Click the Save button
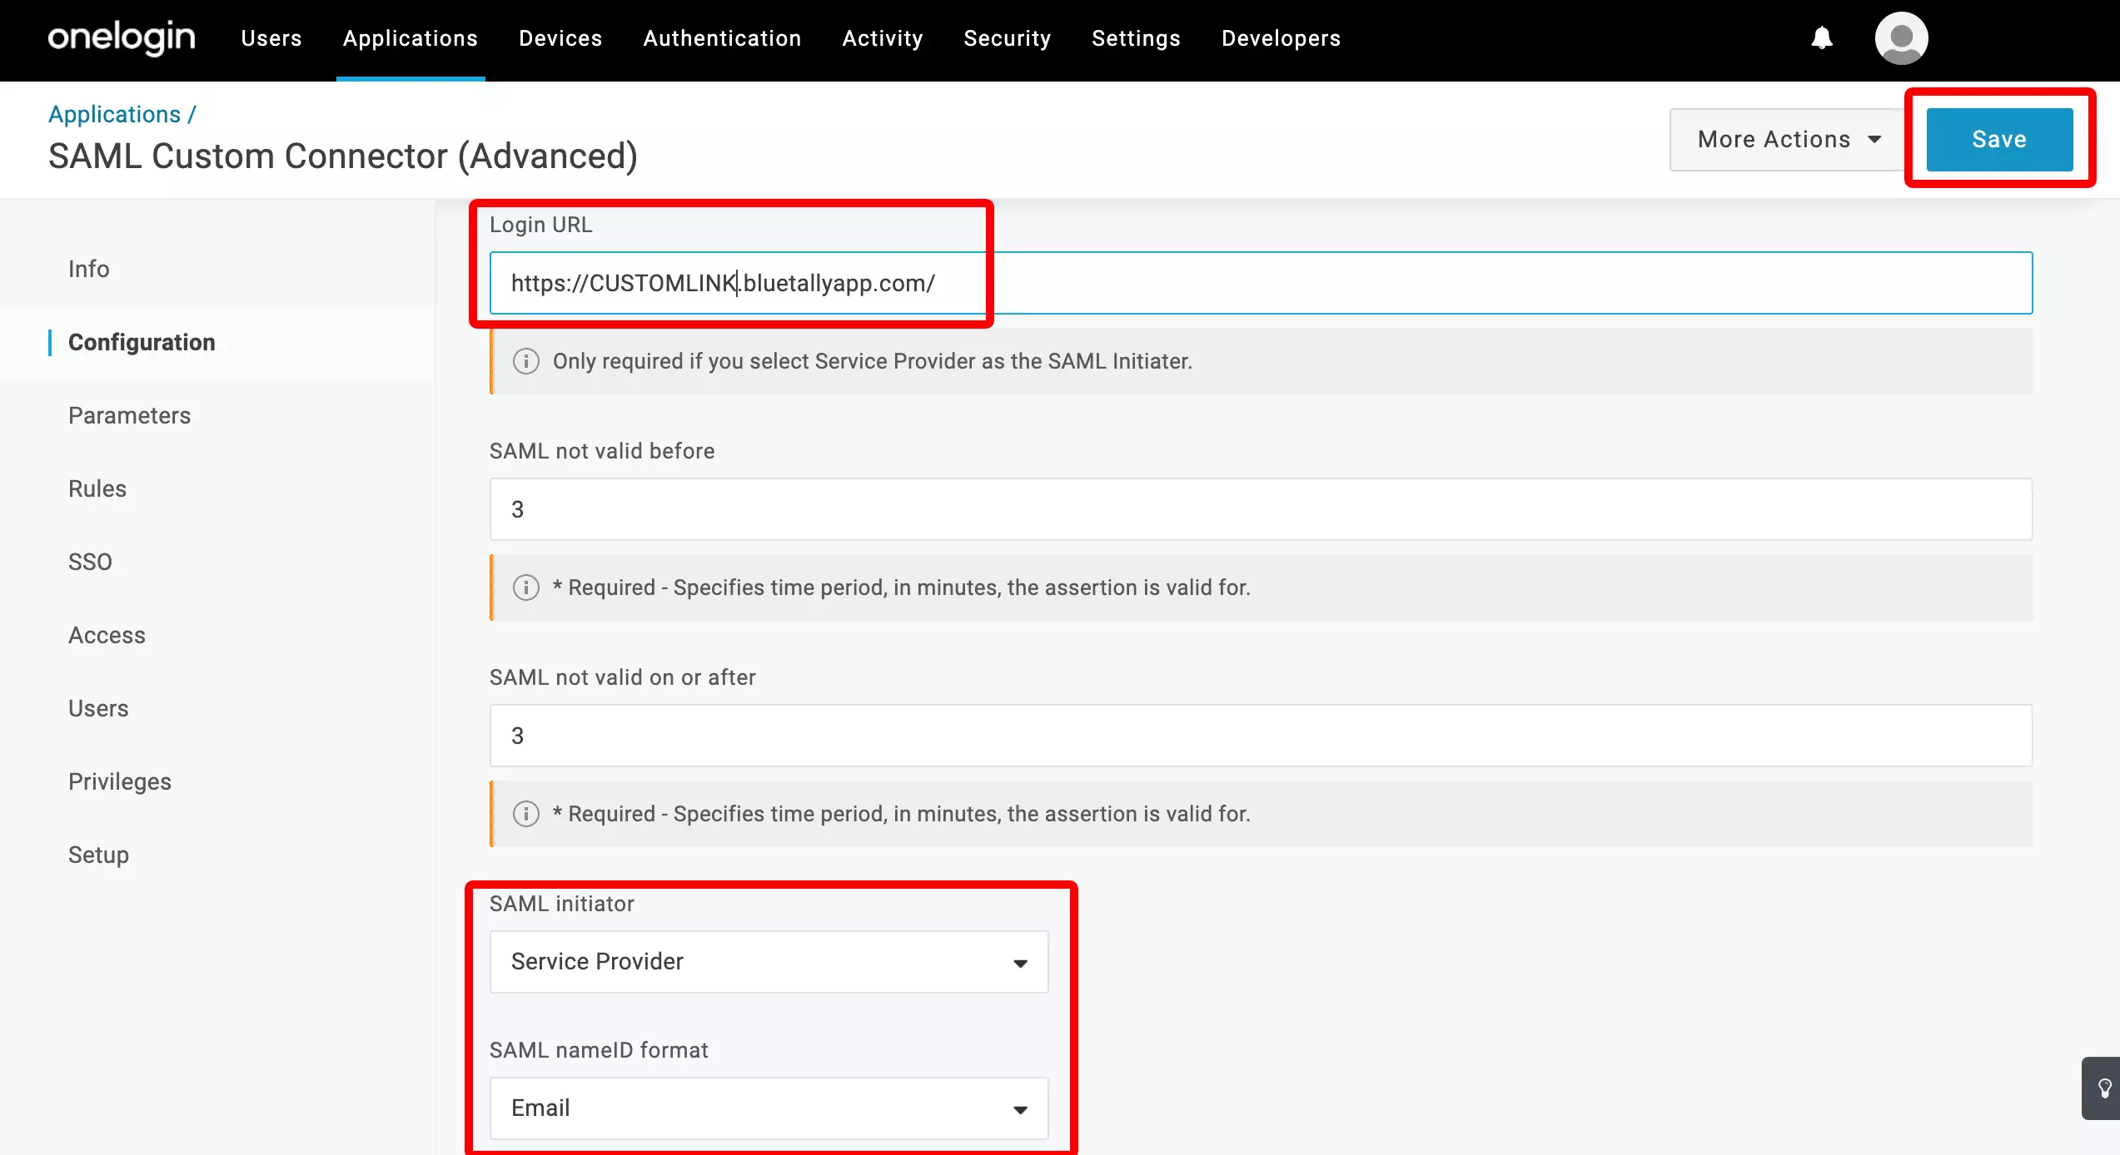Screen dimensions: 2120x1155 (x=1999, y=140)
